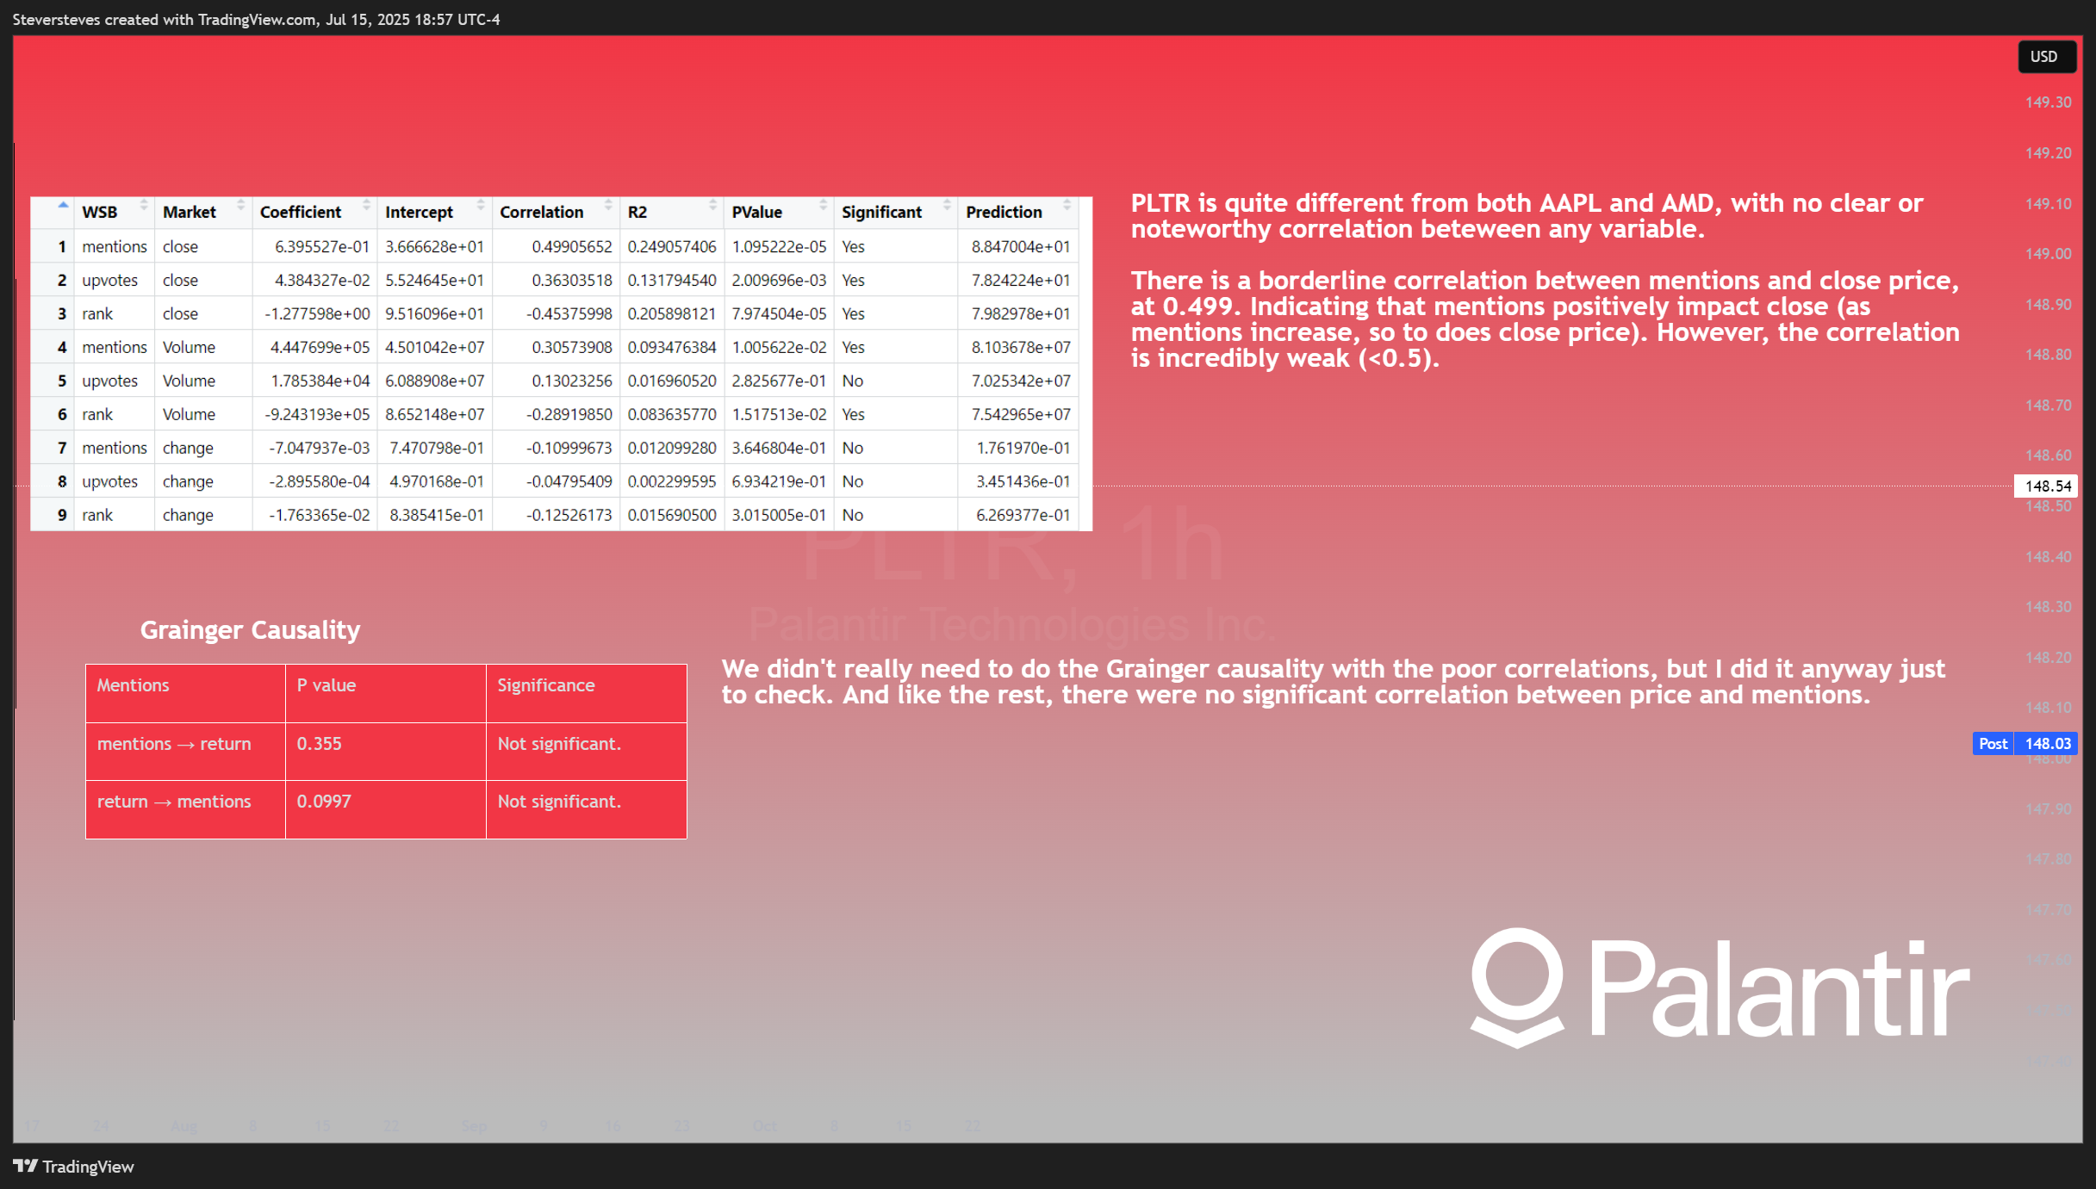Select PValue 1.095222e-05

pos(780,247)
